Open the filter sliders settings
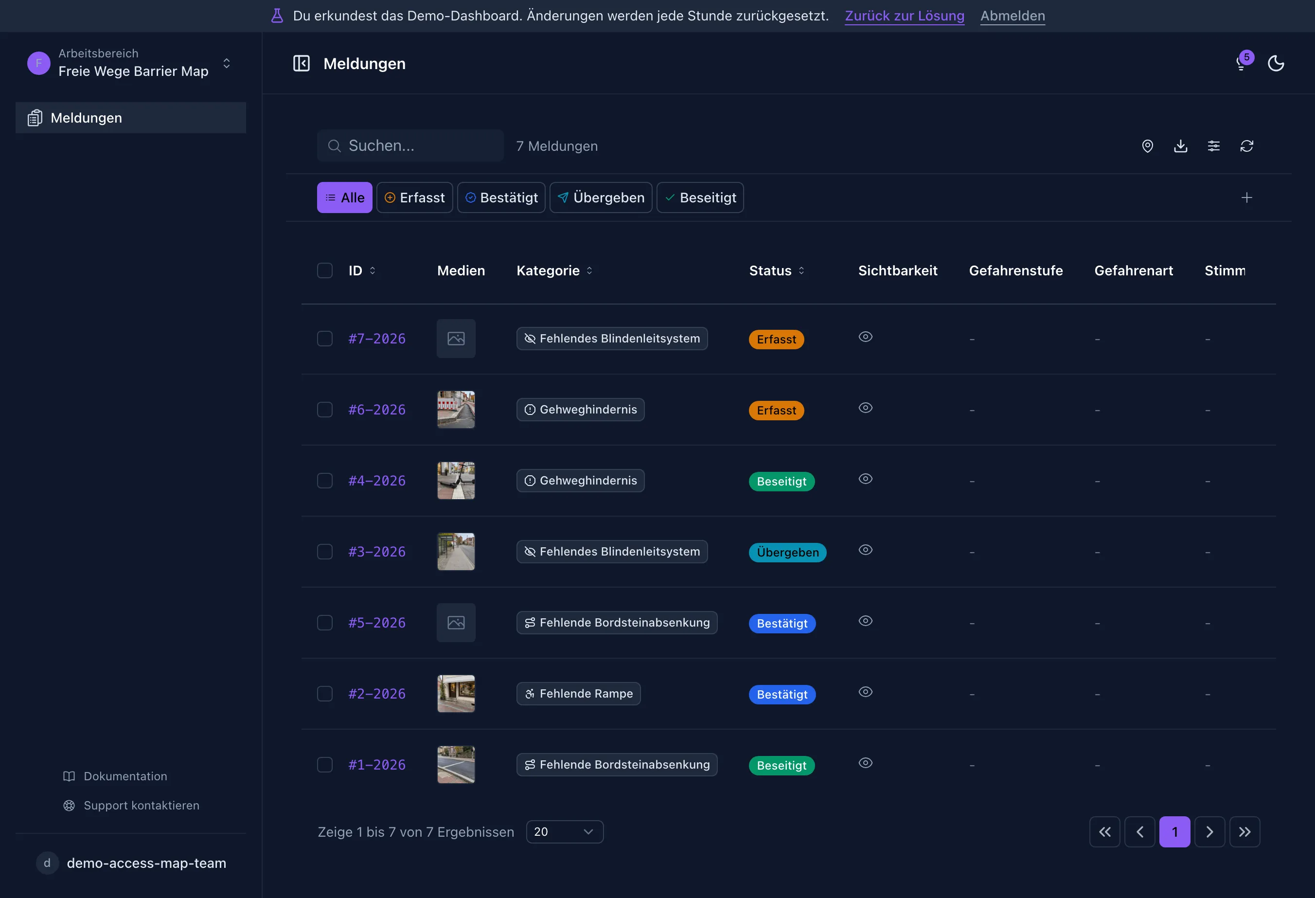This screenshot has height=898, width=1315. (x=1214, y=146)
